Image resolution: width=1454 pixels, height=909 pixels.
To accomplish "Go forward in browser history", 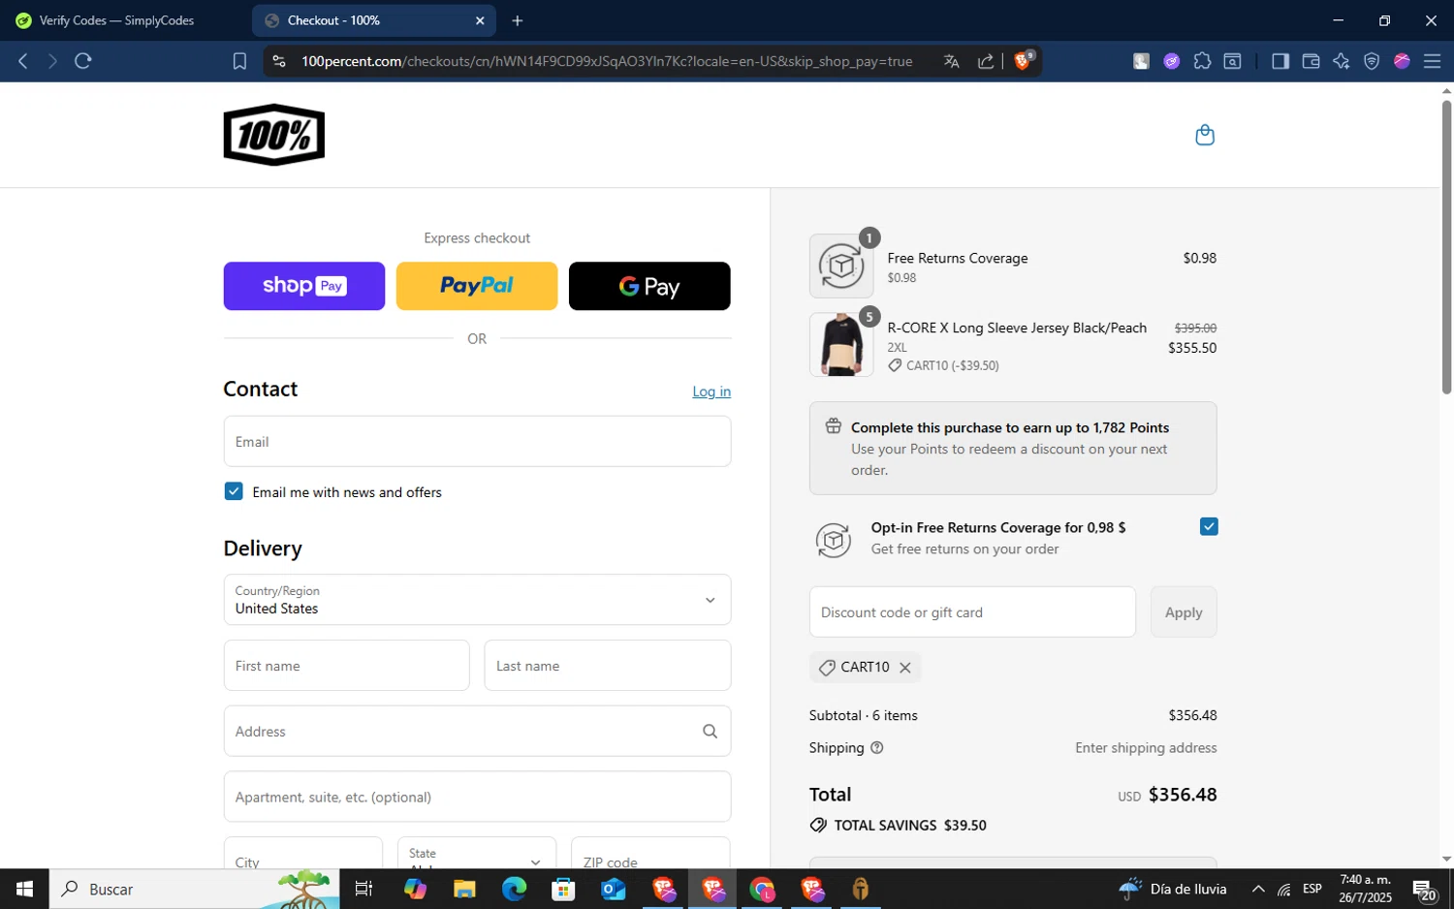I will click(x=52, y=61).
